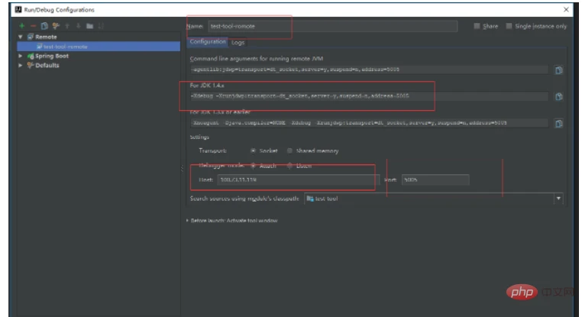The image size is (582, 317).
Task: Copy the selected configuration using toolbar icon
Action: pyautogui.click(x=44, y=26)
